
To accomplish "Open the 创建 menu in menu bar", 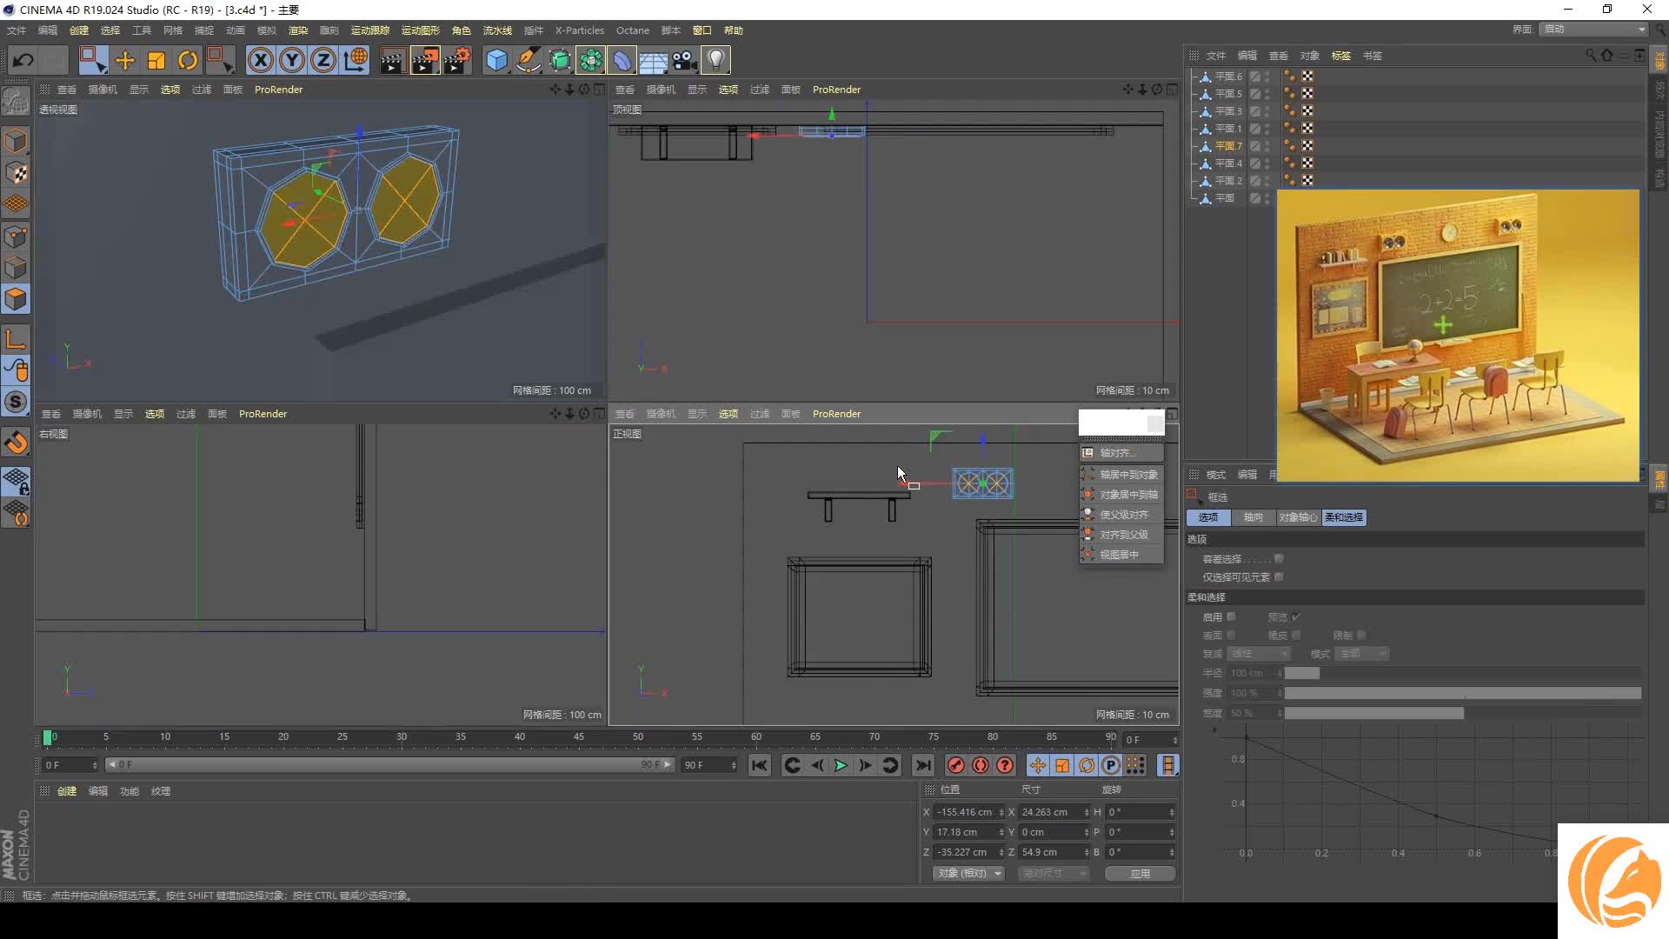I will 79,30.
